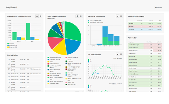Screen dimensions: 169x104
Task: Toggle Acceptor legend in Cash Balance chart
Action: coord(11,44)
